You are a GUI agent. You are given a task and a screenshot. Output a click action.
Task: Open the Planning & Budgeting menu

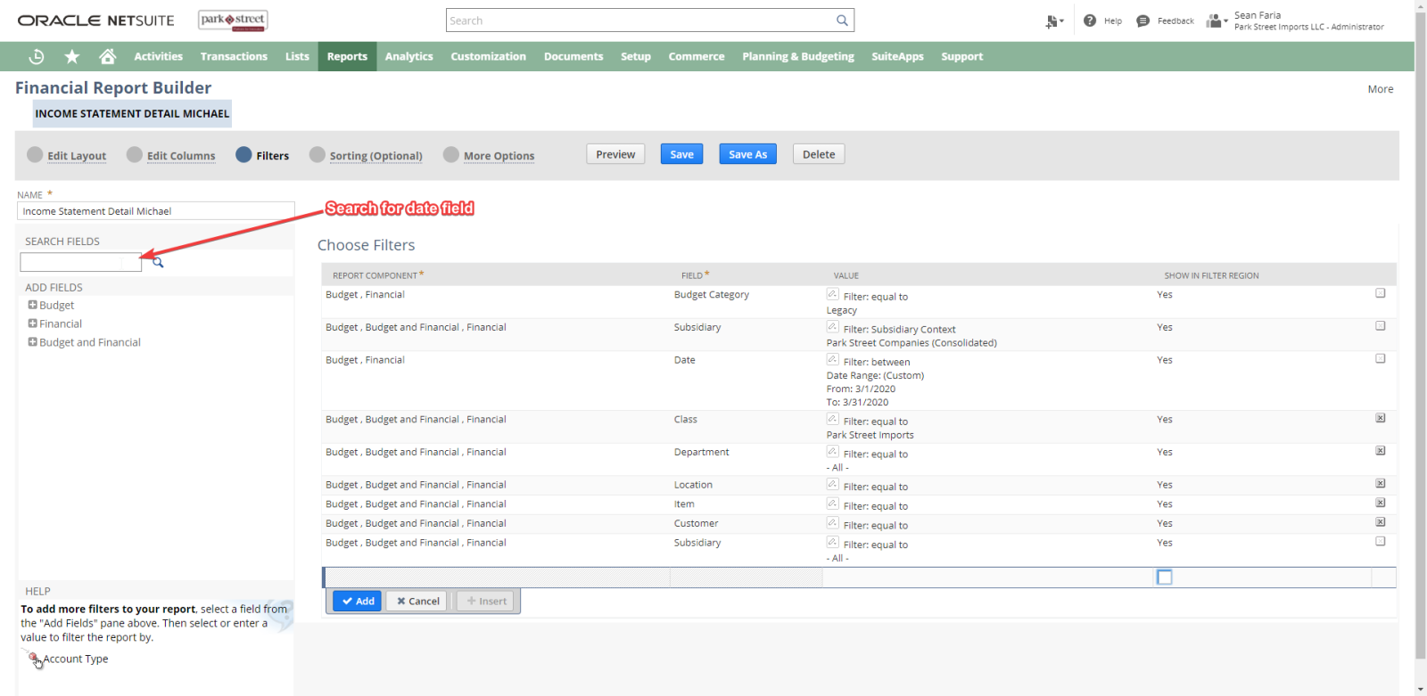coord(798,56)
